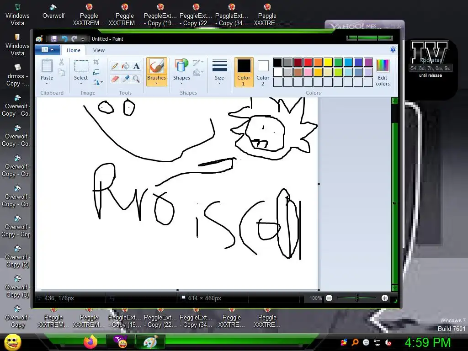Screen dimensions: 468x351
Task: Click the Copy icon in Clipboard group
Action: coord(62,72)
